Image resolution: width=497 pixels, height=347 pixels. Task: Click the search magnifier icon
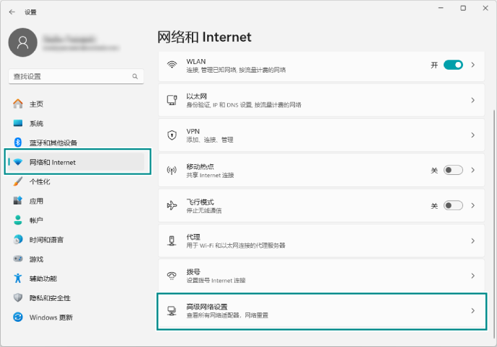point(135,76)
